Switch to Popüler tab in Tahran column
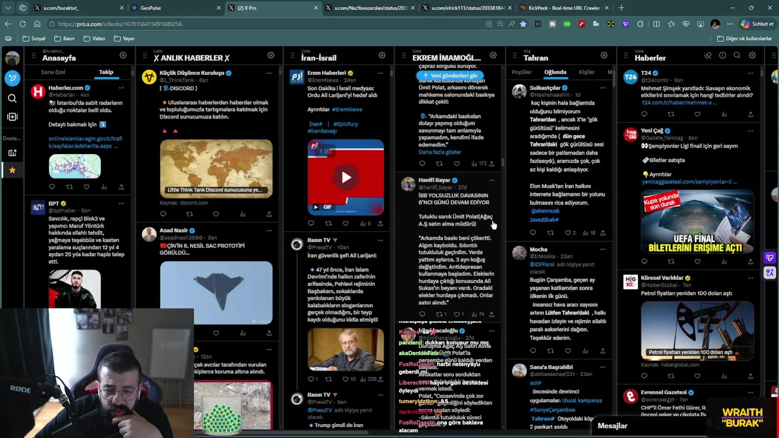 (522, 72)
